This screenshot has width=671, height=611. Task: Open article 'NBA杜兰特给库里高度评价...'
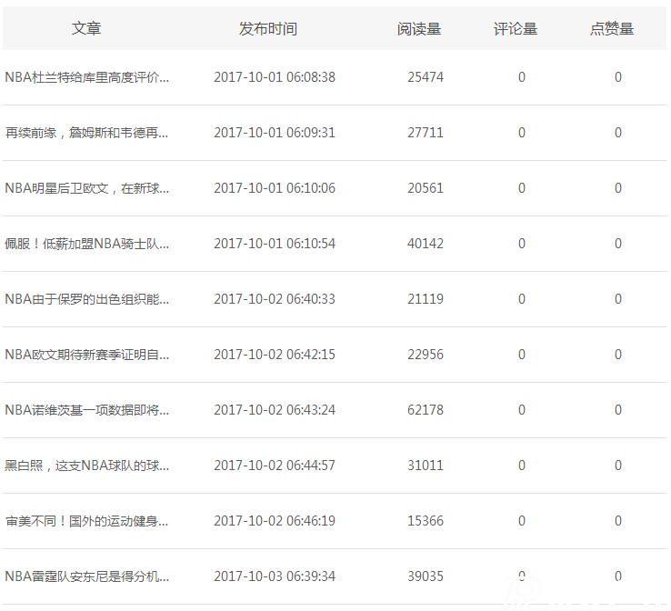tap(87, 77)
